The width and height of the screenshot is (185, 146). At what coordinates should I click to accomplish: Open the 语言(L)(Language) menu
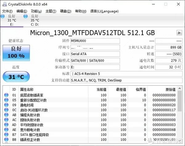tap(104, 11)
